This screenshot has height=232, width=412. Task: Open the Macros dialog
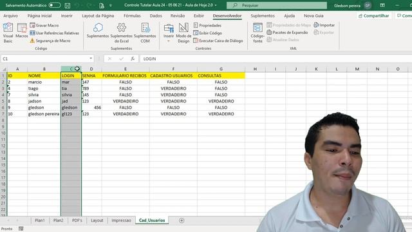21,30
